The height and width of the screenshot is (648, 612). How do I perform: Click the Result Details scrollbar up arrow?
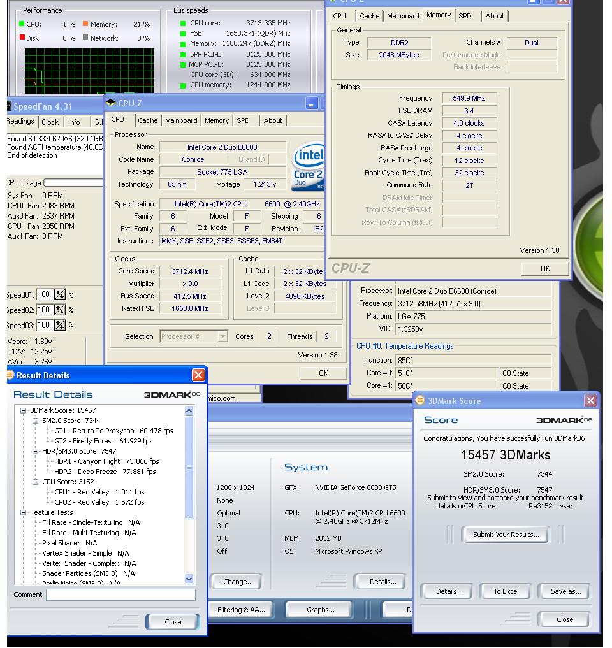[189, 410]
